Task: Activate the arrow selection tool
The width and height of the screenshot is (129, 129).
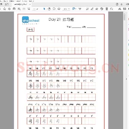Action: (x=44, y=9)
